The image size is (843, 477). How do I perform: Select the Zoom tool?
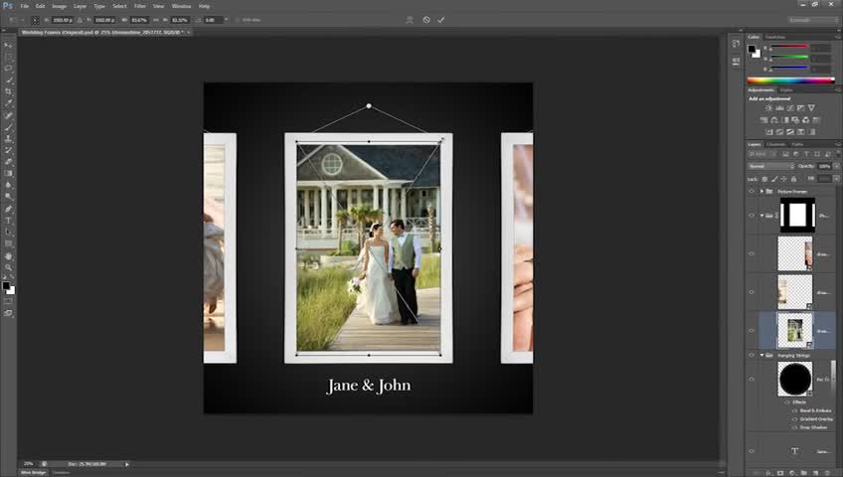click(x=8, y=267)
